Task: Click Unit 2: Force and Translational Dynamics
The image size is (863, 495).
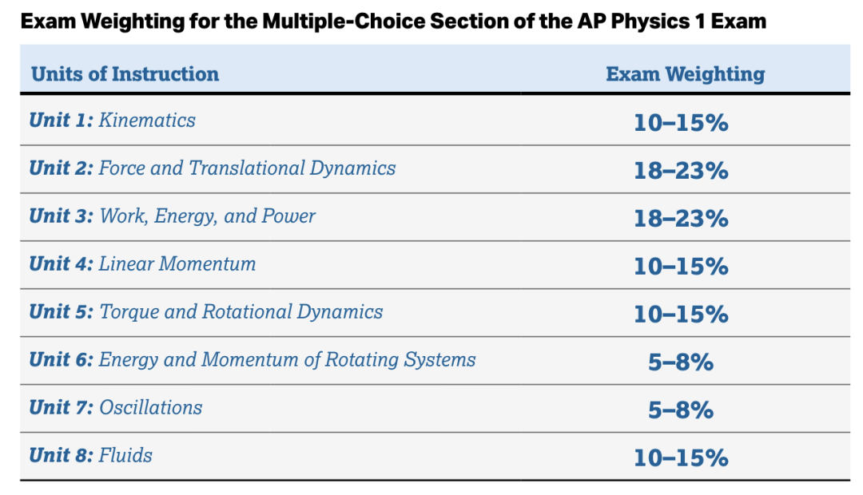Action: [x=213, y=168]
